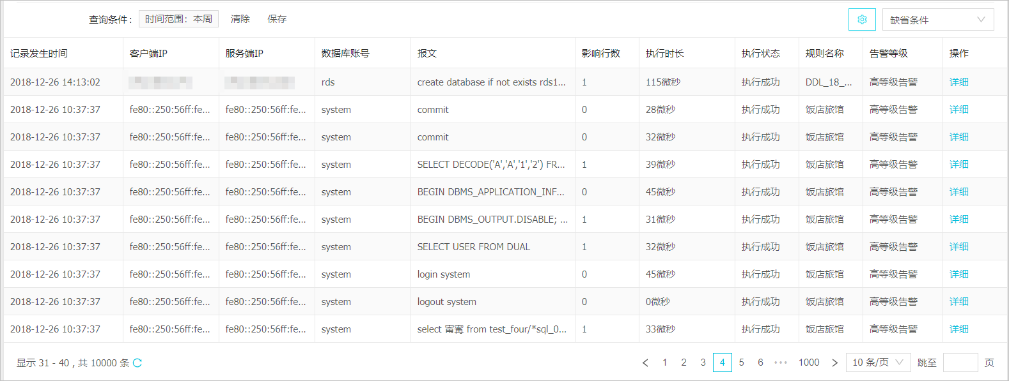Open 详细 for the SELECT DECODE row

pos(958,165)
